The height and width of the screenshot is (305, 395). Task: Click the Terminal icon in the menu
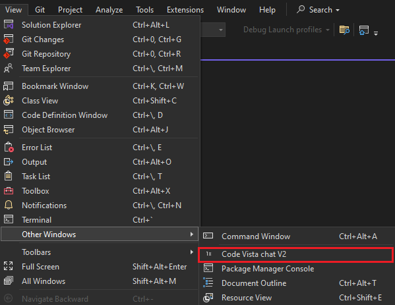tap(9, 219)
